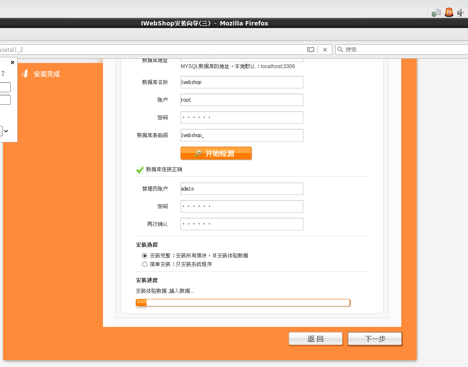Click the green checkmark database status icon

click(140, 169)
